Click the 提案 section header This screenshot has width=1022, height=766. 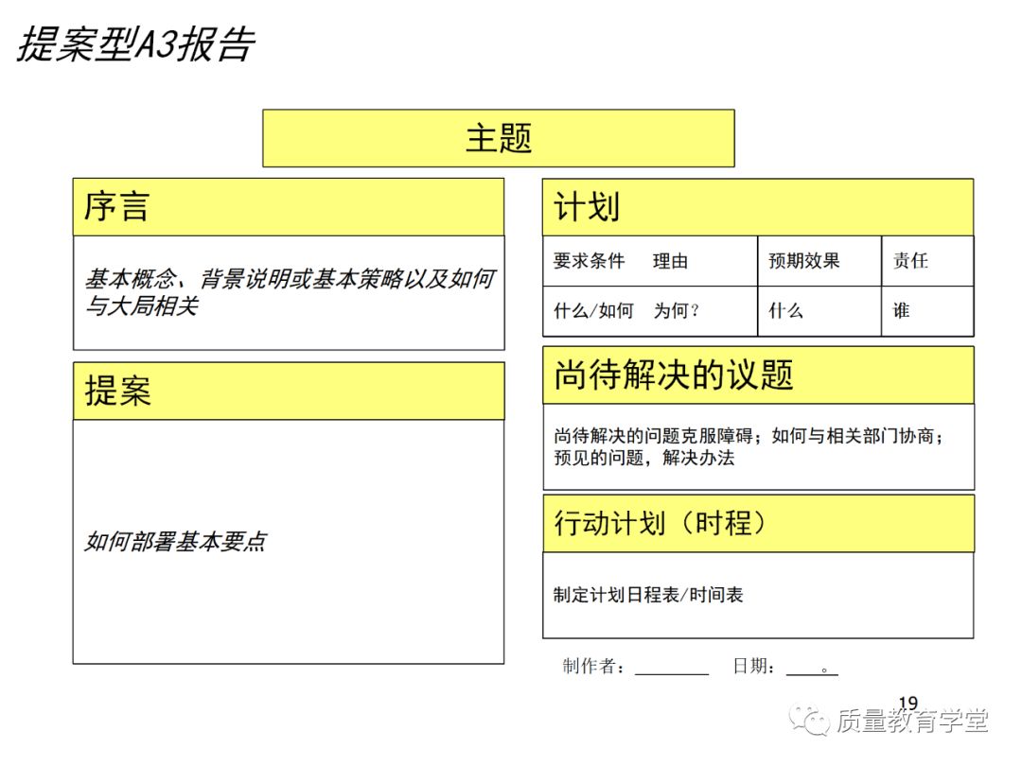(x=289, y=391)
